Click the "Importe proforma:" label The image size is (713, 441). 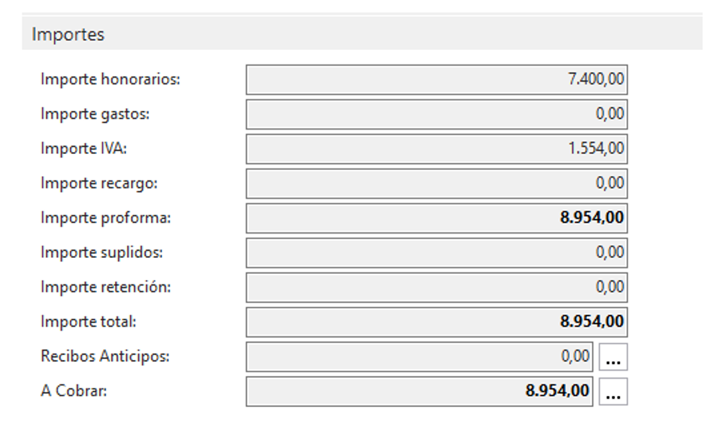[105, 218]
